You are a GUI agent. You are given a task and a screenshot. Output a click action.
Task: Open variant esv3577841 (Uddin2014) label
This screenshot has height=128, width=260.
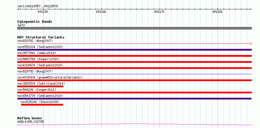point(37,53)
